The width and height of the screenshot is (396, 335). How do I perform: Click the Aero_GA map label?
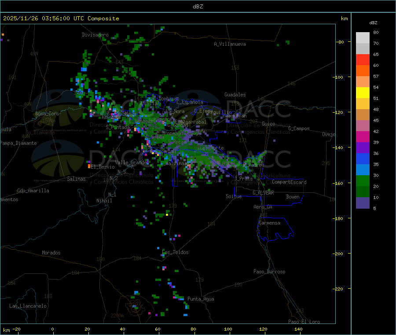(x=263, y=207)
